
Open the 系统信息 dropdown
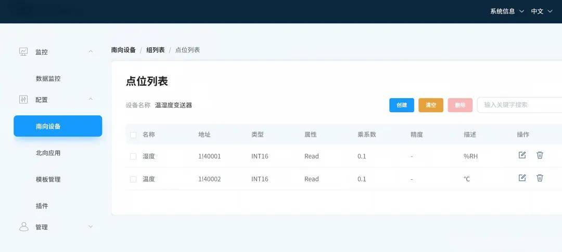coord(507,11)
